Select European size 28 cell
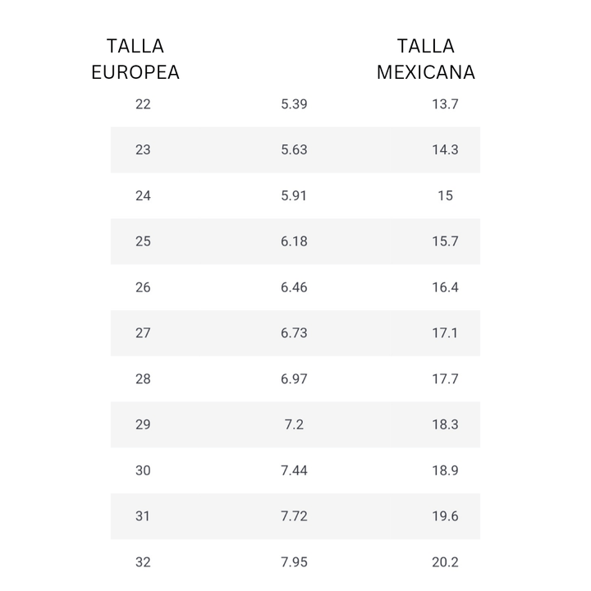This screenshot has width=591, height=591. 143,379
